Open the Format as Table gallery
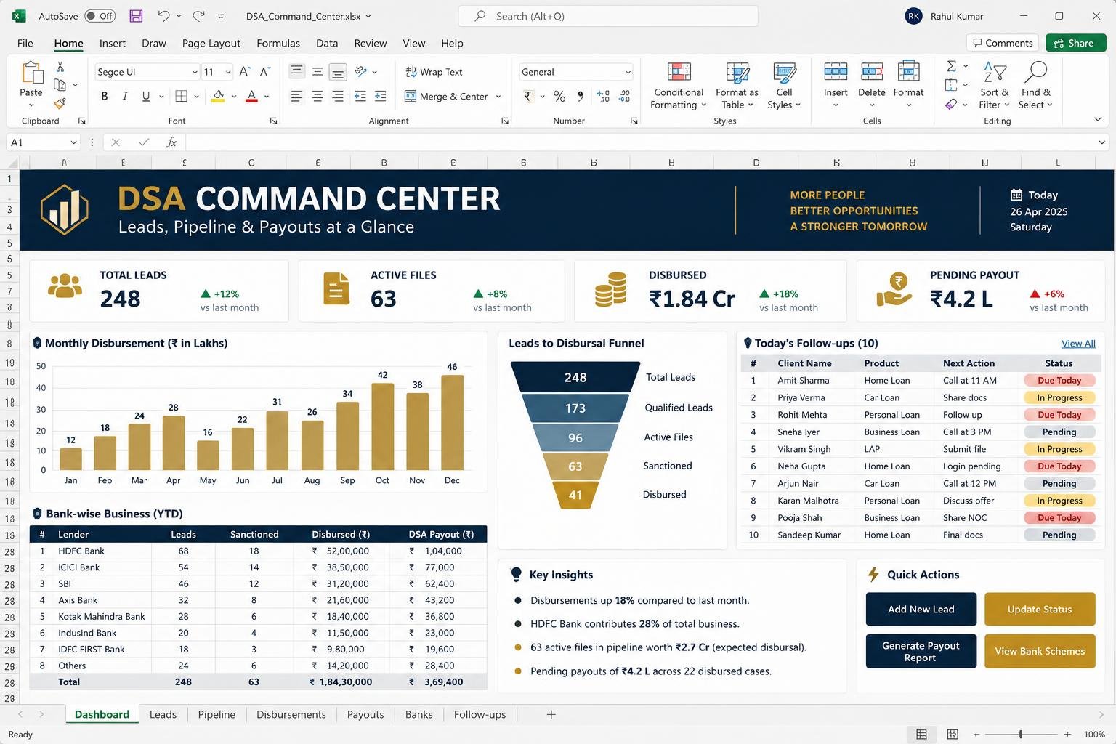 (x=737, y=85)
